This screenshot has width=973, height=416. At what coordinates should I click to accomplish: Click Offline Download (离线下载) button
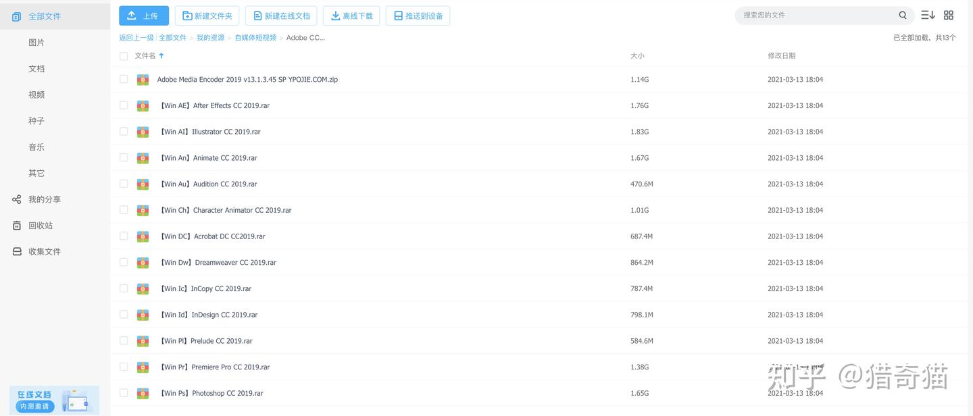351,16
